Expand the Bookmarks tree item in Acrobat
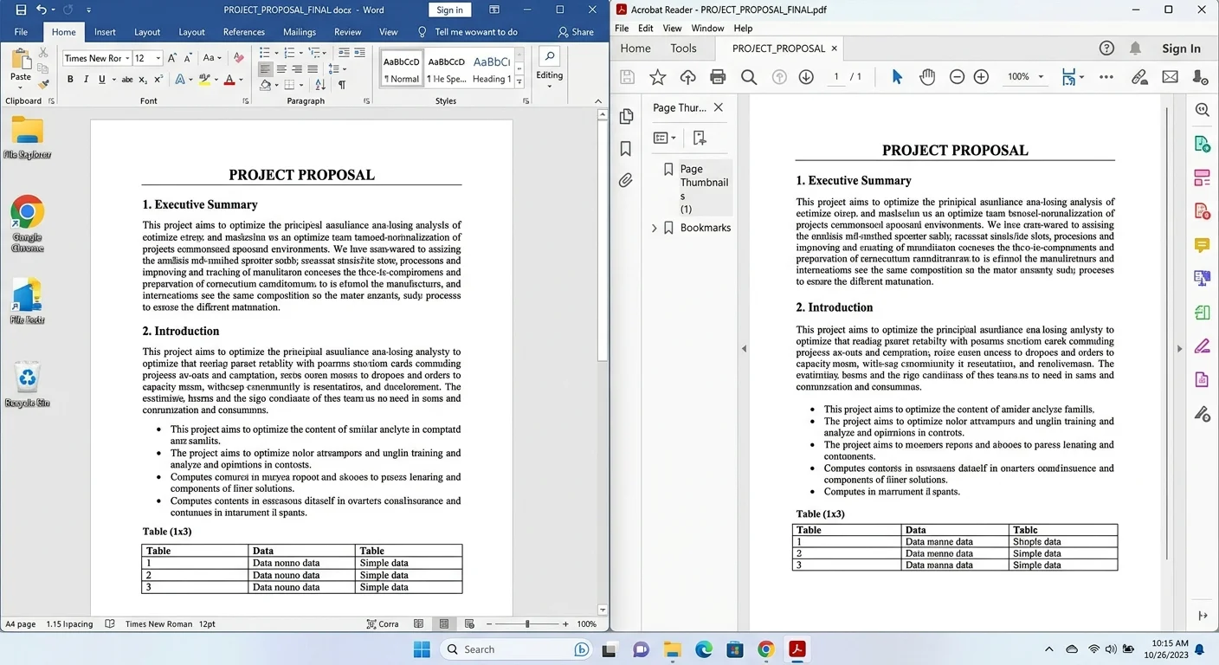Viewport: 1219px width, 665px height. tap(655, 228)
